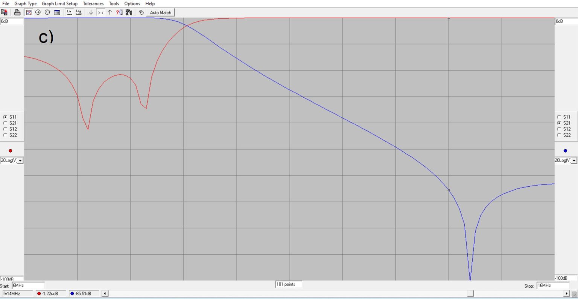
Task: Open the rectangular graph view icon
Action: (x=29, y=12)
